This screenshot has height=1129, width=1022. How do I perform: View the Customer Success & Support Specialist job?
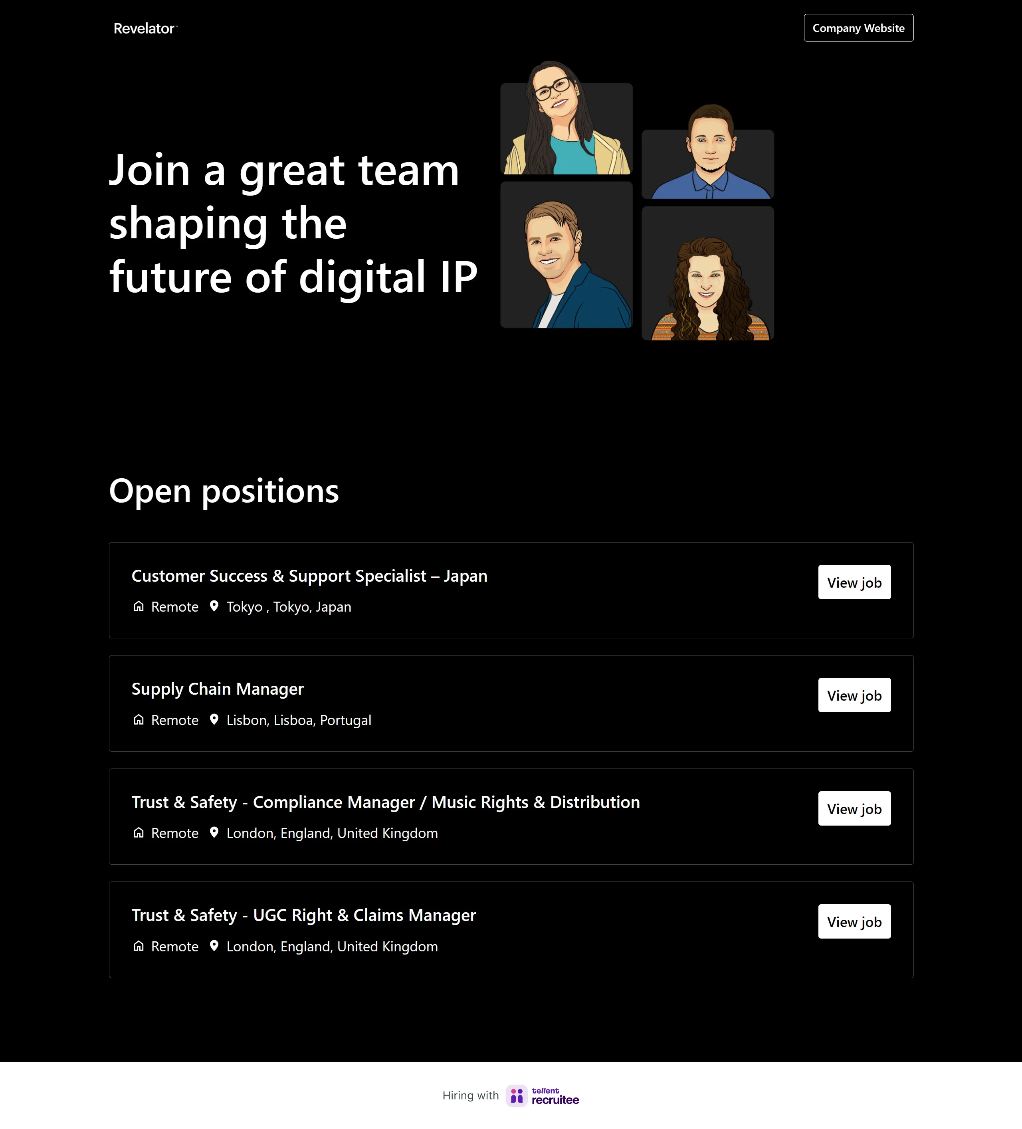tap(854, 582)
